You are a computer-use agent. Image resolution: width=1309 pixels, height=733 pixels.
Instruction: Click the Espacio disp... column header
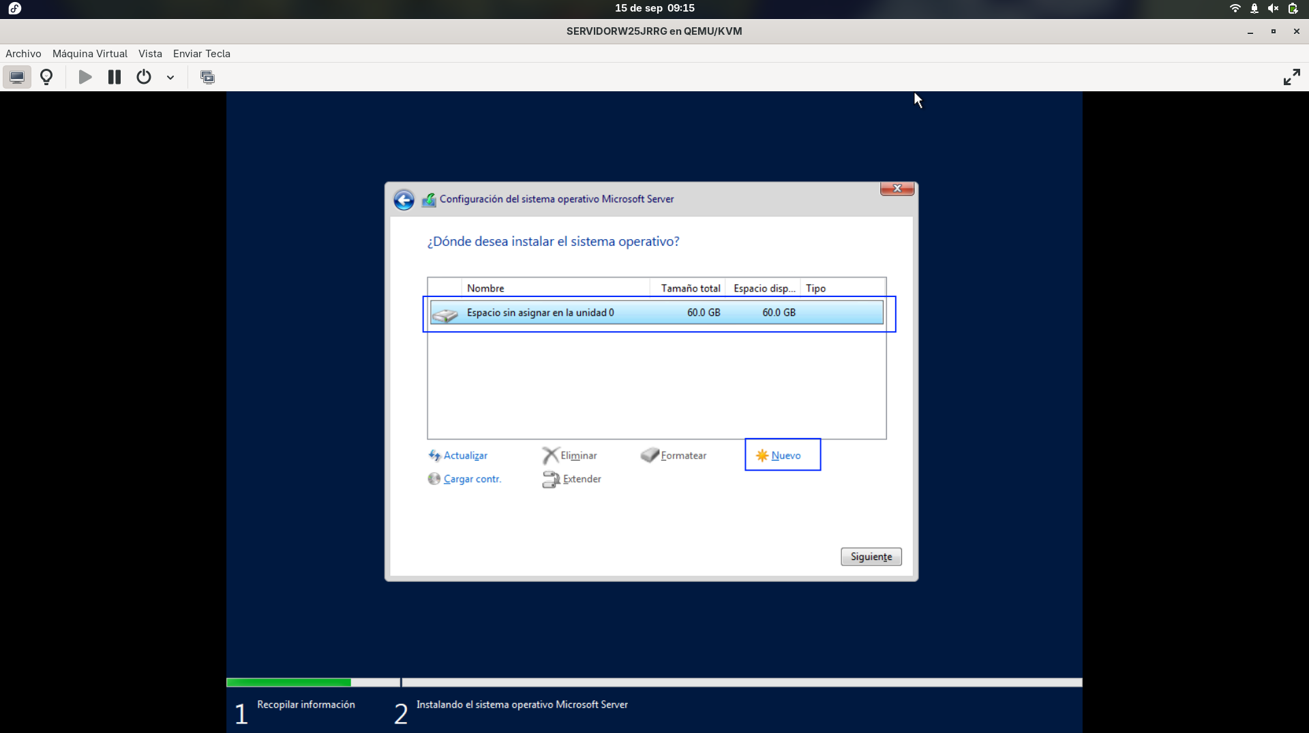click(763, 288)
